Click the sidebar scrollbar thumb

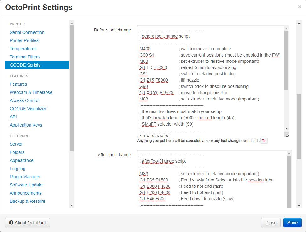pyautogui.click(x=72, y=88)
